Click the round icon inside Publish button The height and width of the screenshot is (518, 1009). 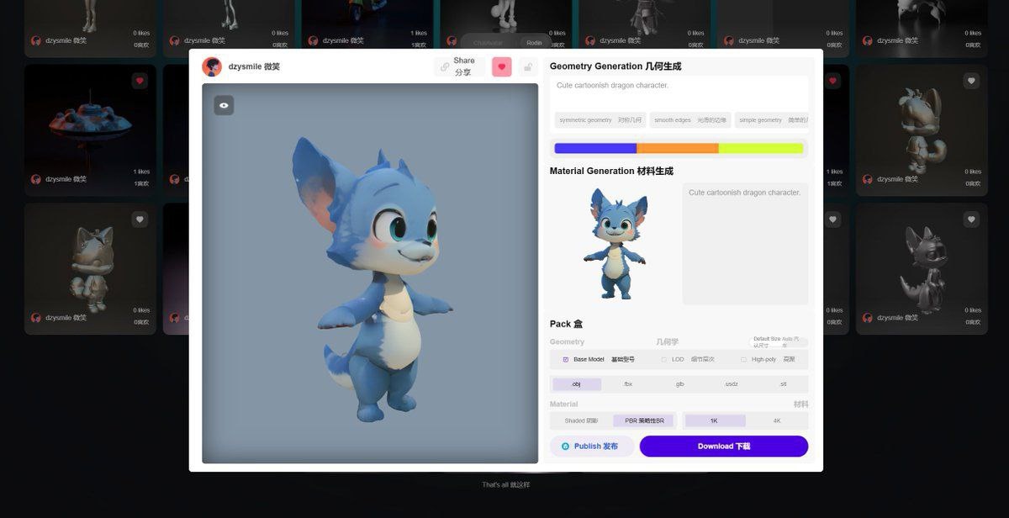click(x=565, y=447)
